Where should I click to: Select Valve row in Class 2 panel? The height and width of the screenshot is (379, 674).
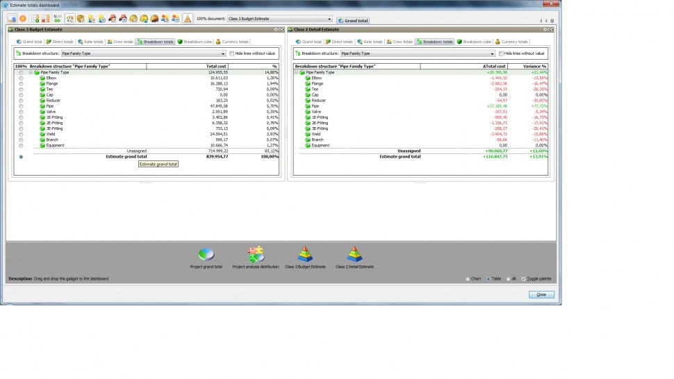click(420, 112)
